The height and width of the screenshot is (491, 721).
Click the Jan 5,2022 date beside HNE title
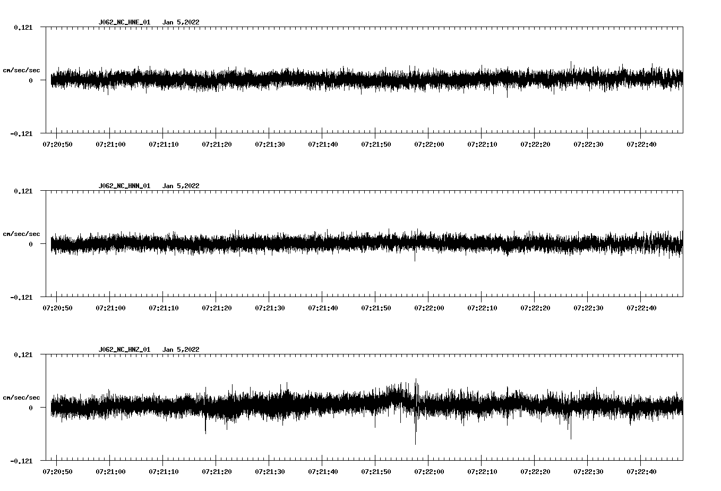pos(181,22)
